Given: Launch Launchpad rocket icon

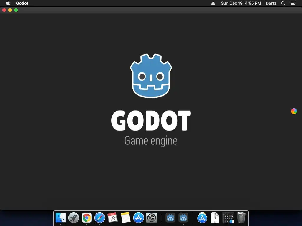Looking at the screenshot, I should click(73, 218).
